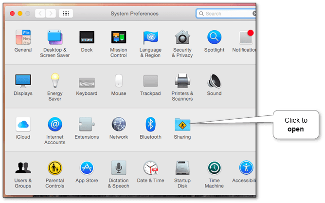Open Date & Time settings
Image resolution: width=325 pixels, height=203 pixels.
150,168
